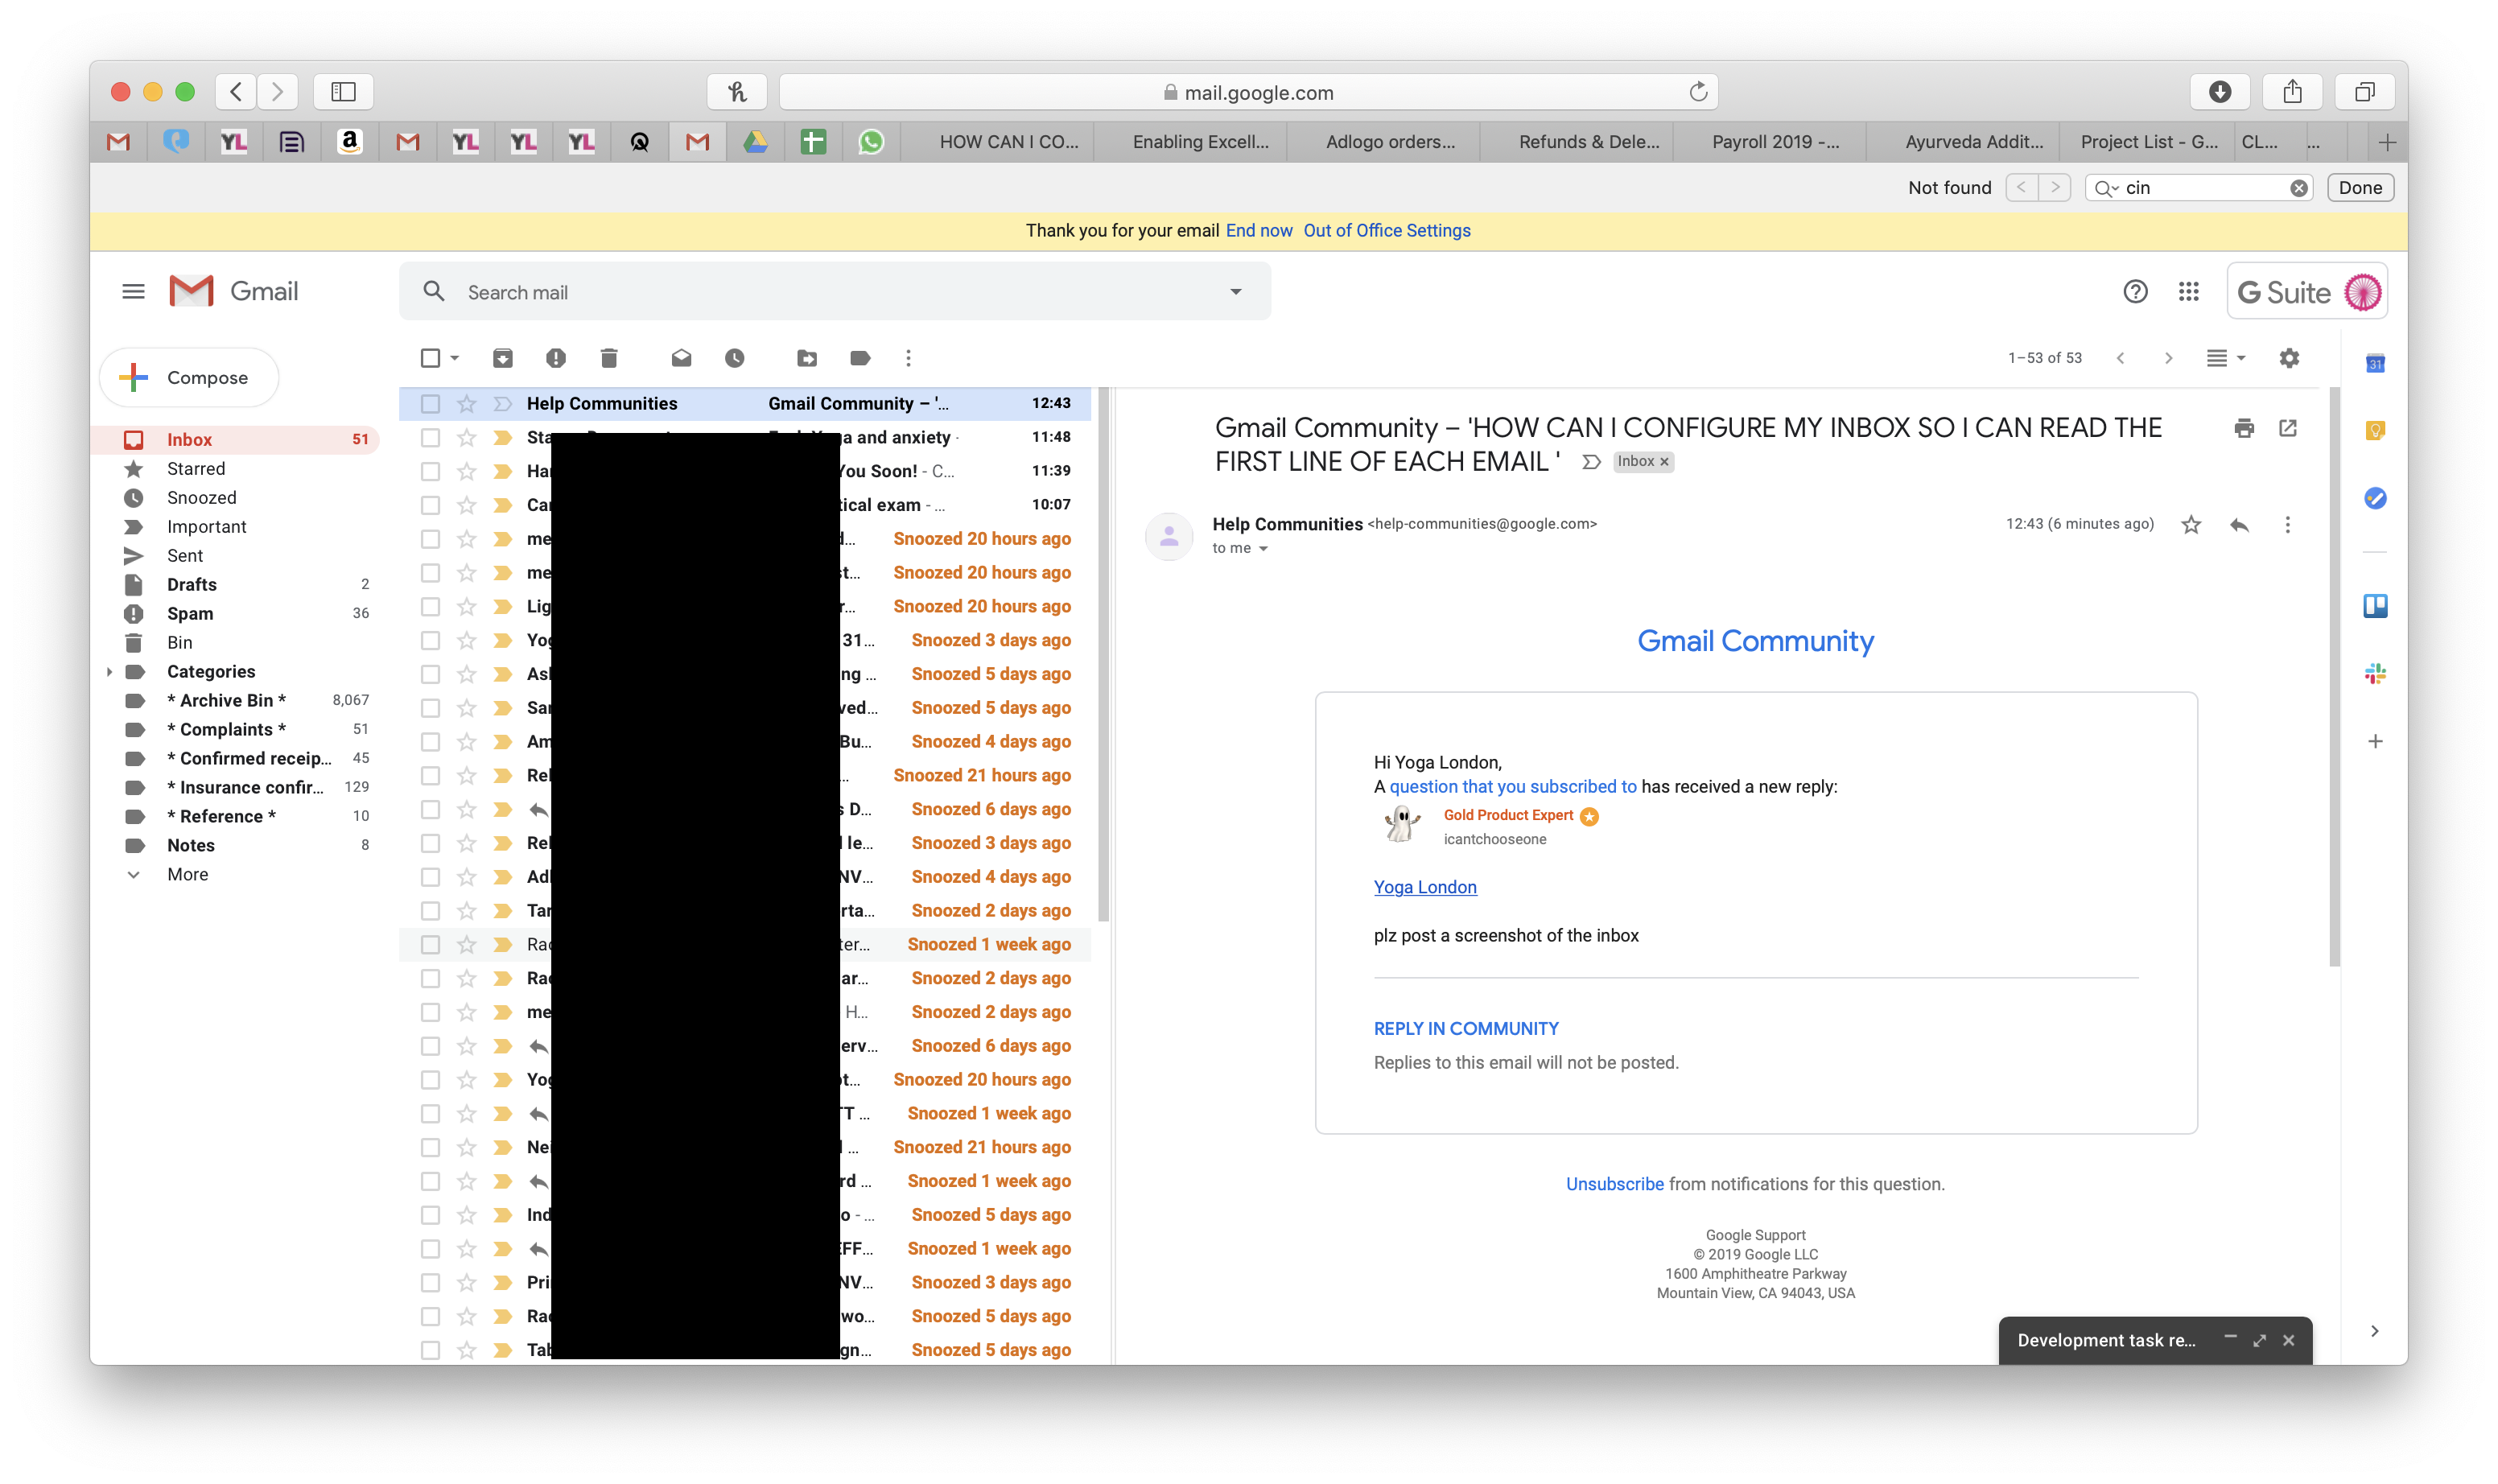
Task: Tick the checkbox on the Help Communities email
Action: [x=430, y=403]
